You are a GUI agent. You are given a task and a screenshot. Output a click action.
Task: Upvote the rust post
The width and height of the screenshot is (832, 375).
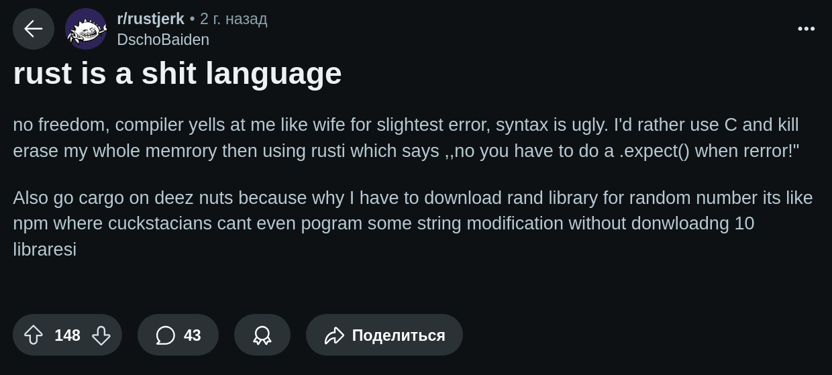pyautogui.click(x=34, y=335)
